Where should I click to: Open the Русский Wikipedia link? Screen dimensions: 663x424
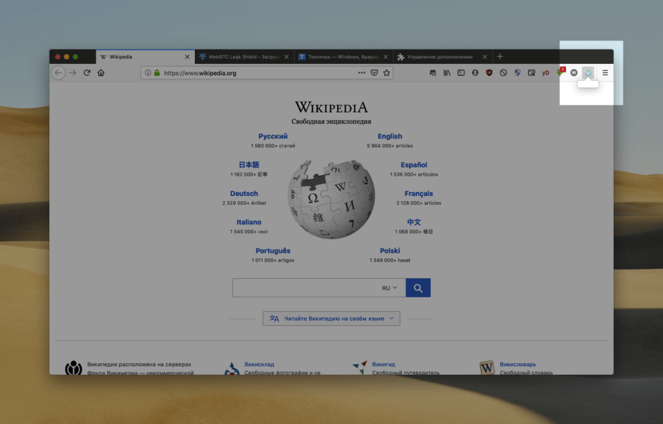[273, 136]
